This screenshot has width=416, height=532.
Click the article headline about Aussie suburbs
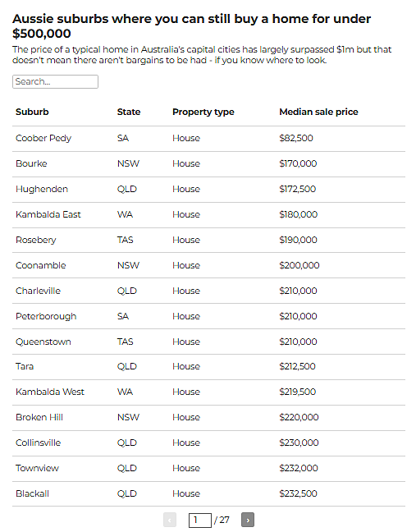pos(191,26)
